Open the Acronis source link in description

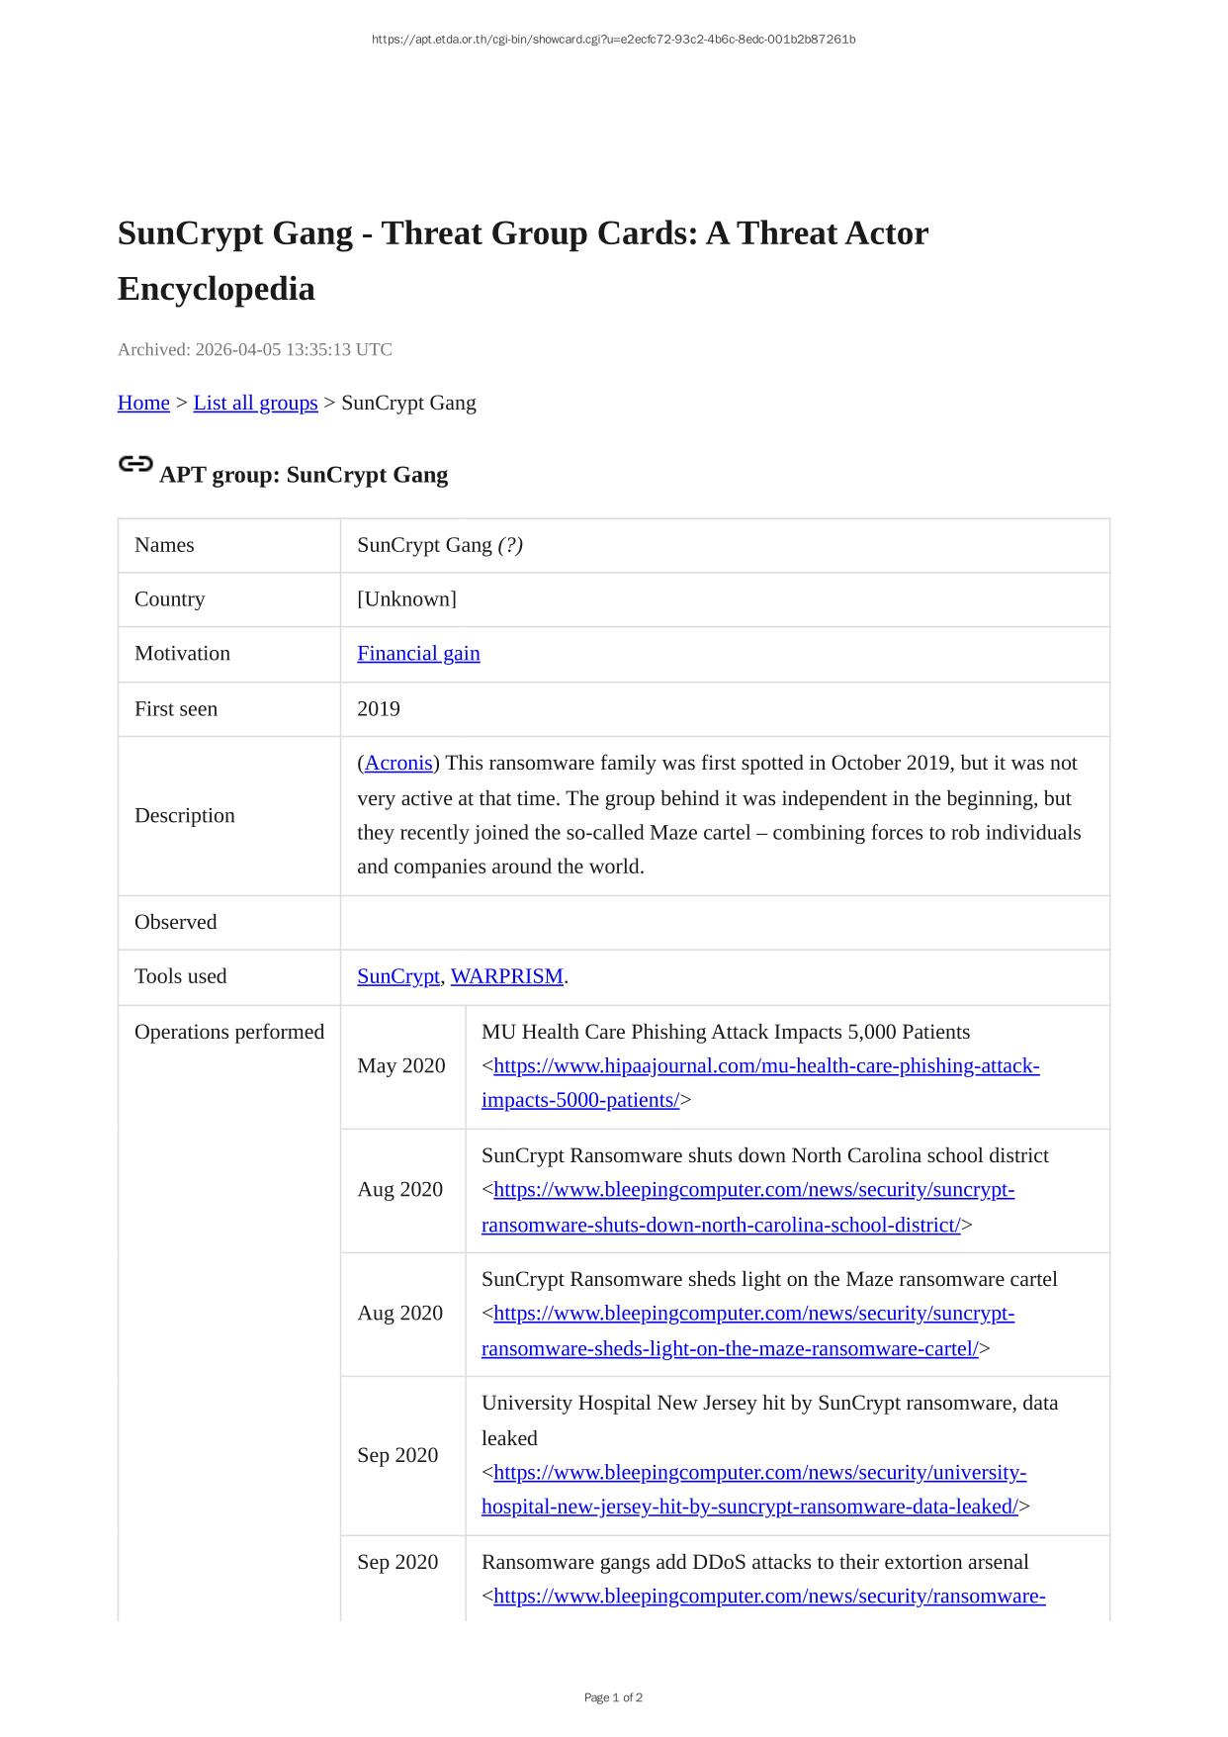click(398, 763)
